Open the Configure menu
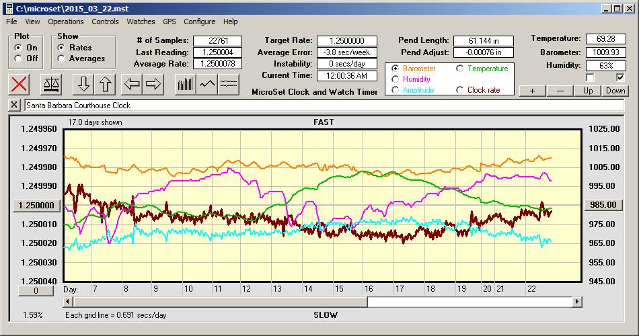 pyautogui.click(x=199, y=22)
